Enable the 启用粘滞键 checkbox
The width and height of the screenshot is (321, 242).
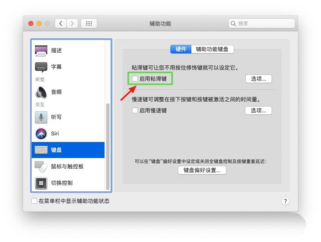coord(135,79)
